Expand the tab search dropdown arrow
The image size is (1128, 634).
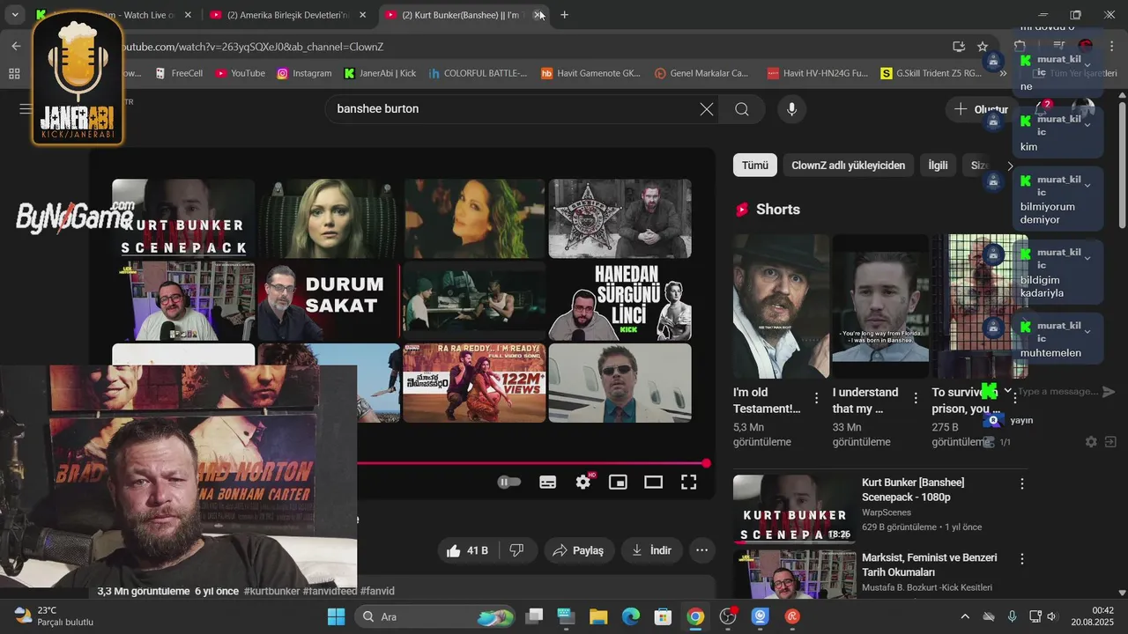point(14,15)
